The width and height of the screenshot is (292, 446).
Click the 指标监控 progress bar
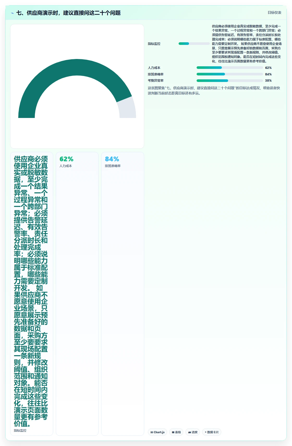pyautogui.click(x=194, y=44)
